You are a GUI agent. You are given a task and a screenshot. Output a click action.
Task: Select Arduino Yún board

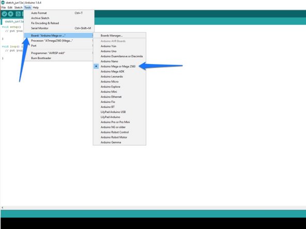(119, 46)
